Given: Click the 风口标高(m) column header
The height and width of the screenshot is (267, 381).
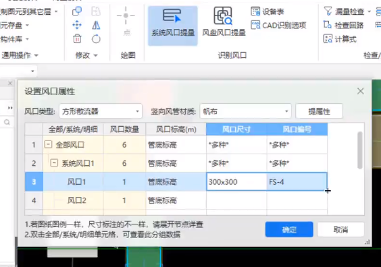Looking at the screenshot, I should click(x=176, y=129).
